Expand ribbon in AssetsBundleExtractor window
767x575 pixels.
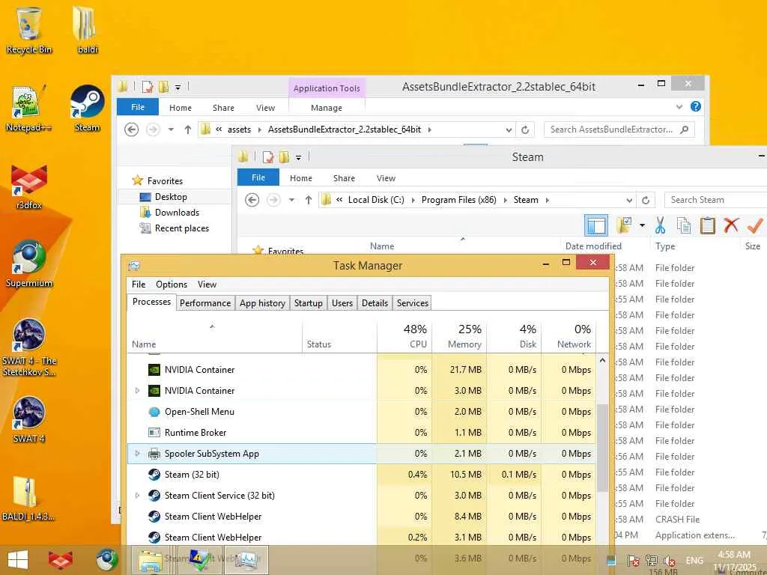[x=679, y=106]
